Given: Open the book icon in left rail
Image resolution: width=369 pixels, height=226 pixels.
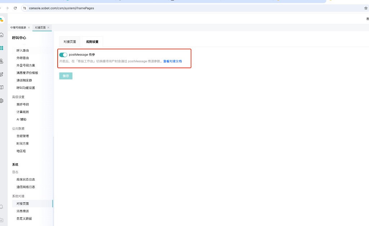Looking at the screenshot, I should click(2, 87).
